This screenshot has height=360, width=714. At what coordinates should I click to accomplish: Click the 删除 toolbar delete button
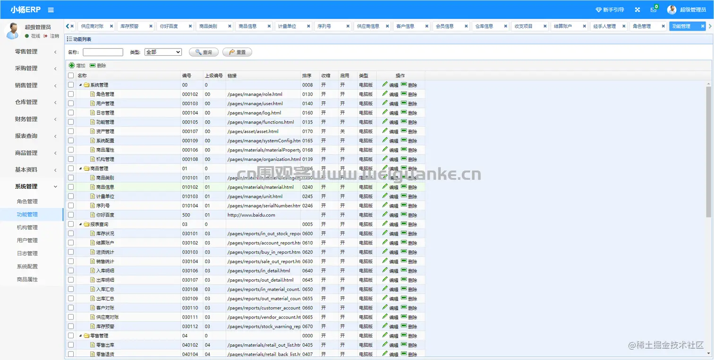click(x=98, y=66)
